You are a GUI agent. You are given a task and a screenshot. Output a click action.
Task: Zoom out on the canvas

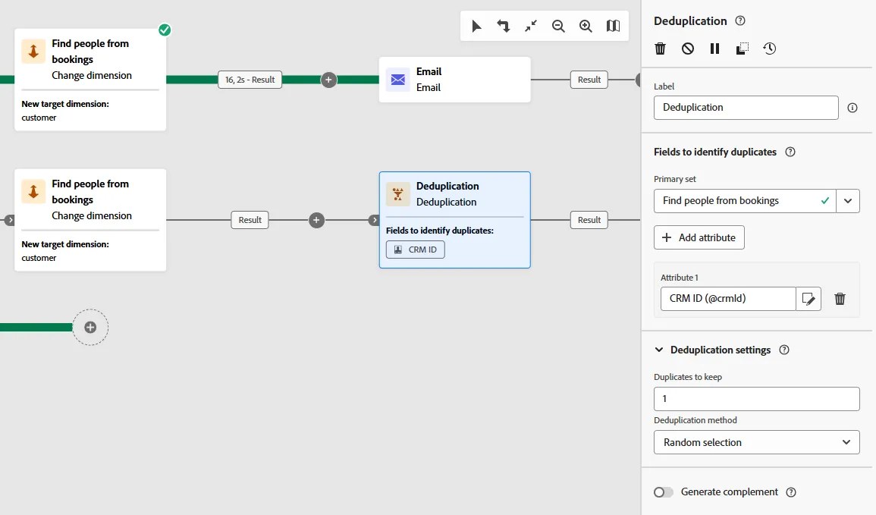[558, 27]
